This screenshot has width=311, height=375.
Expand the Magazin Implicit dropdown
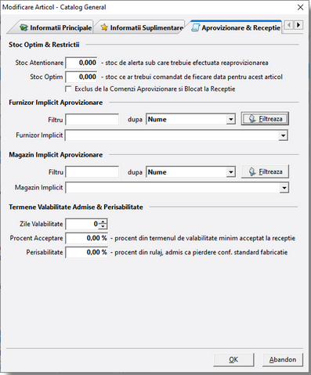point(284,188)
